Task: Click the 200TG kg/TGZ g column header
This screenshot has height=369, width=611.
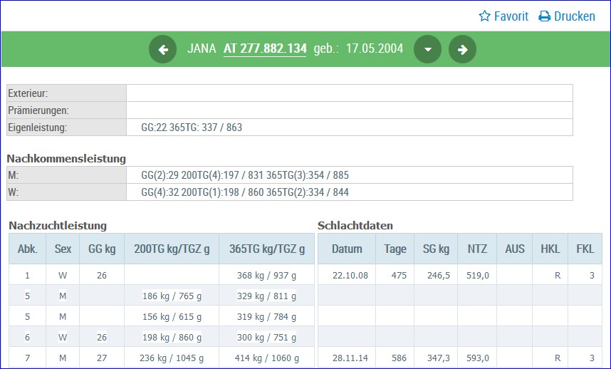Action: pos(172,249)
